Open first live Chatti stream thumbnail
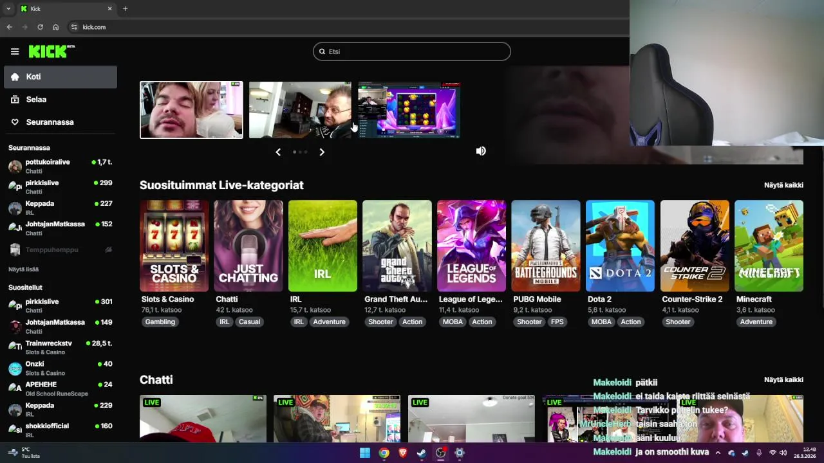This screenshot has width=824, height=463. (203, 419)
